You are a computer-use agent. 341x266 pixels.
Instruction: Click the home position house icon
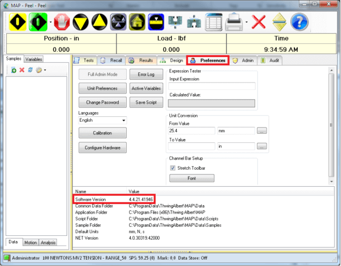click(x=137, y=22)
